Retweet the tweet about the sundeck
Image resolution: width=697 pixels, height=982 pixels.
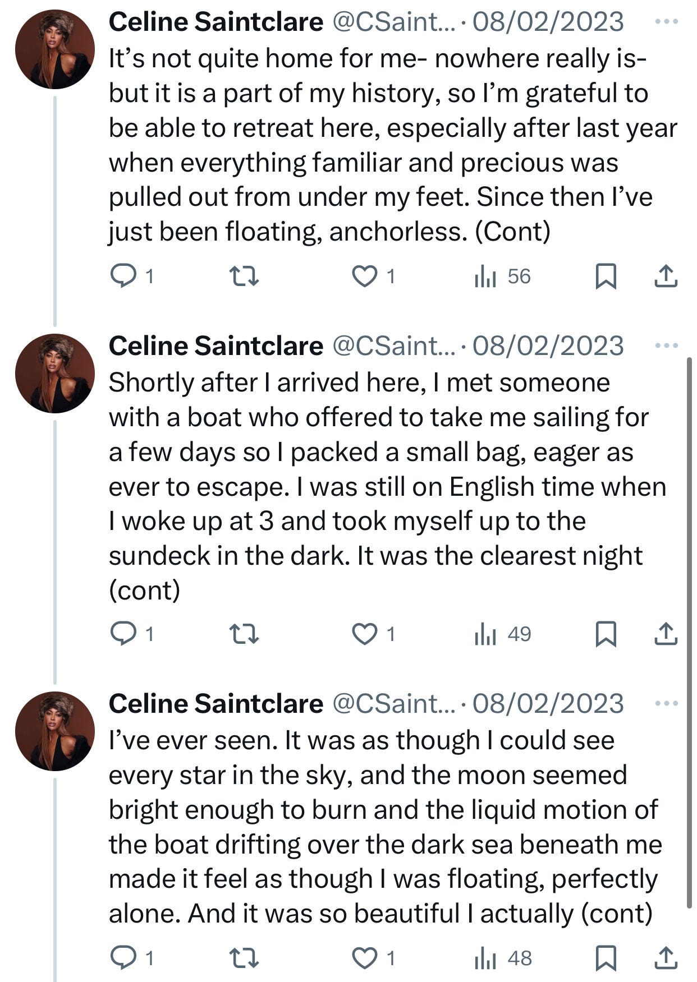coord(244,634)
